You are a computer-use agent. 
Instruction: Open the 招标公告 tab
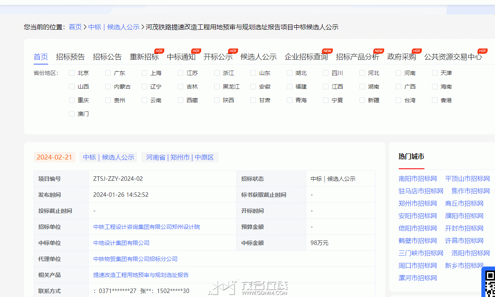pyautogui.click(x=108, y=57)
